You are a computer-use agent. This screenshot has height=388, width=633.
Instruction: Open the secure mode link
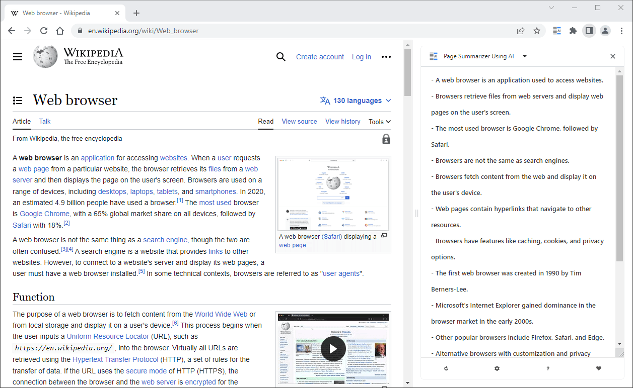[x=146, y=371]
